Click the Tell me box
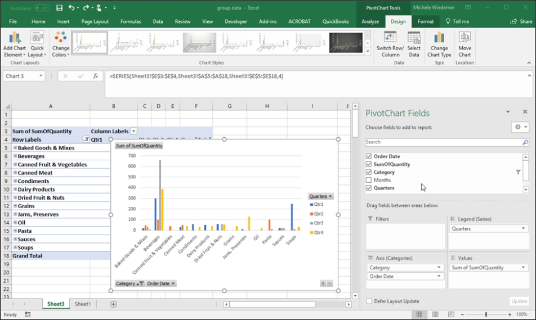Viewport: 536px width, 320px height. coord(457,21)
